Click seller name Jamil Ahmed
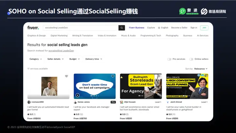Image resolution: width=236 pixels, height=133 pixels. [176, 102]
